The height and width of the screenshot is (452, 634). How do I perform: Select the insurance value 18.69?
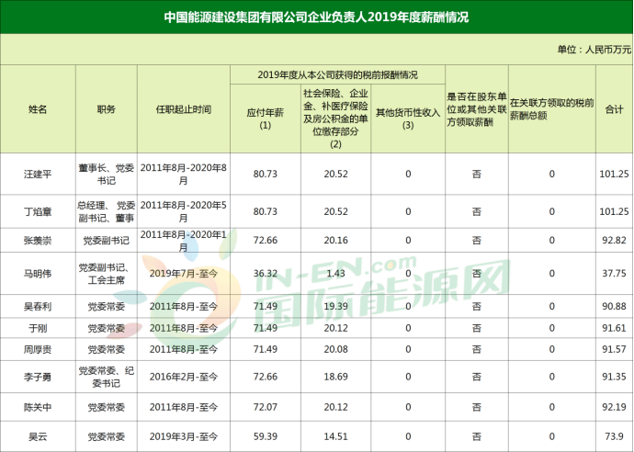335,377
